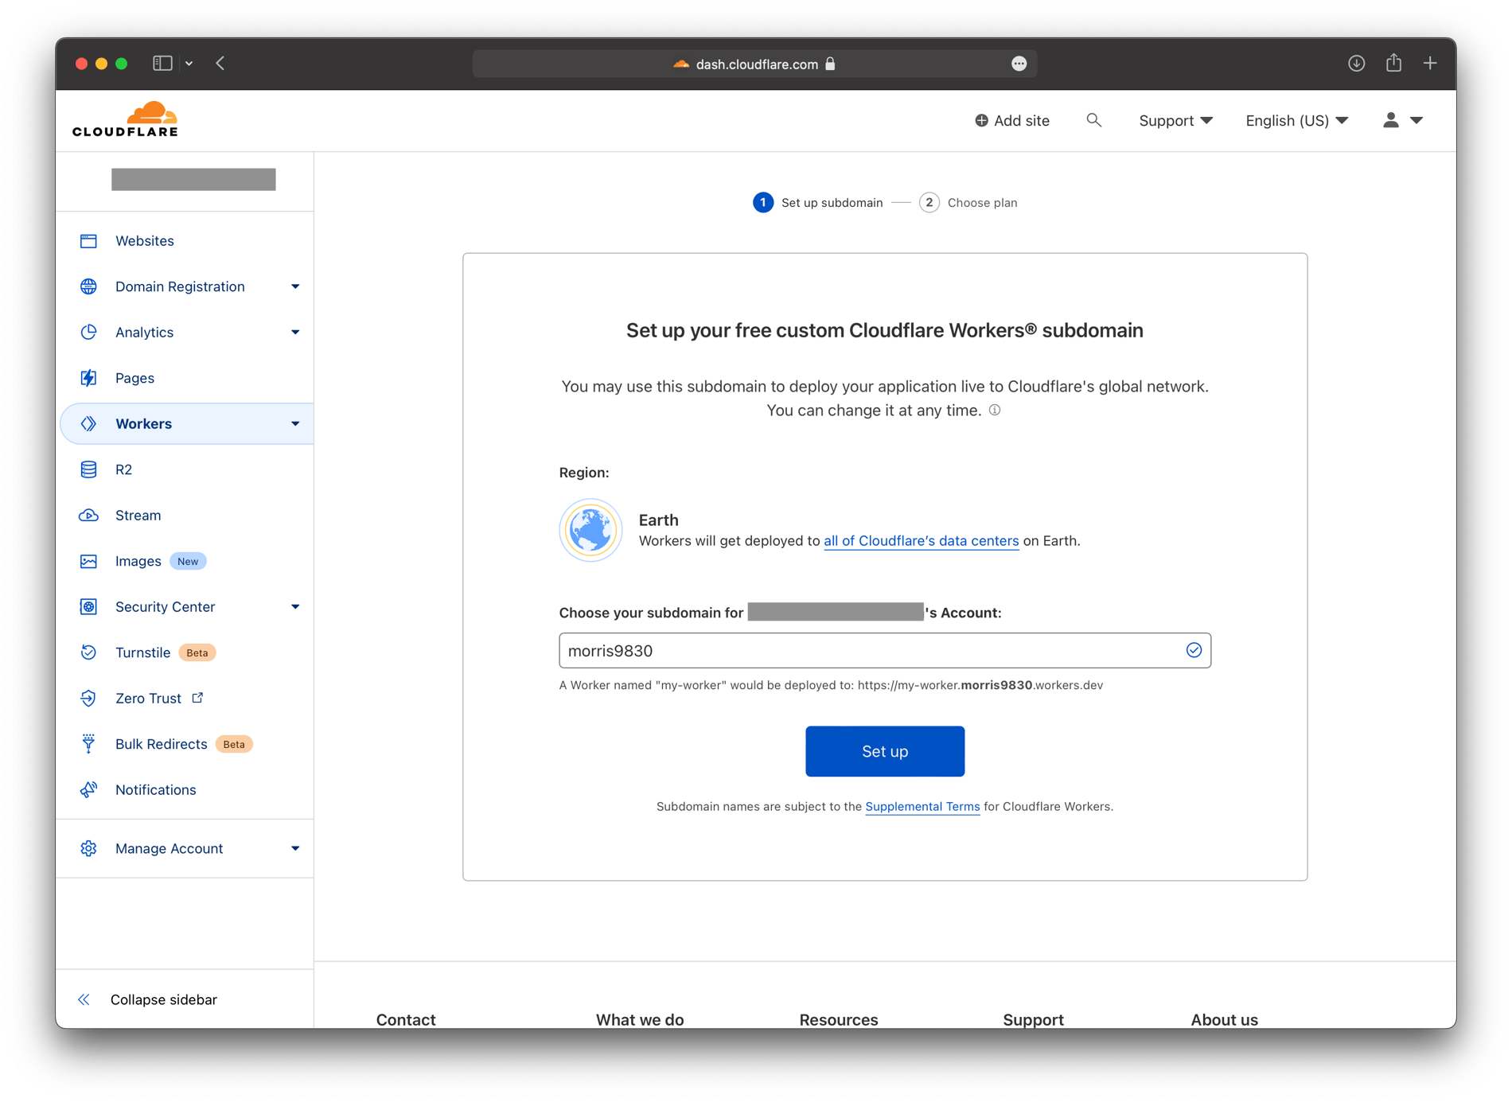
Task: Click the Notifications bell icon
Action: (x=88, y=789)
